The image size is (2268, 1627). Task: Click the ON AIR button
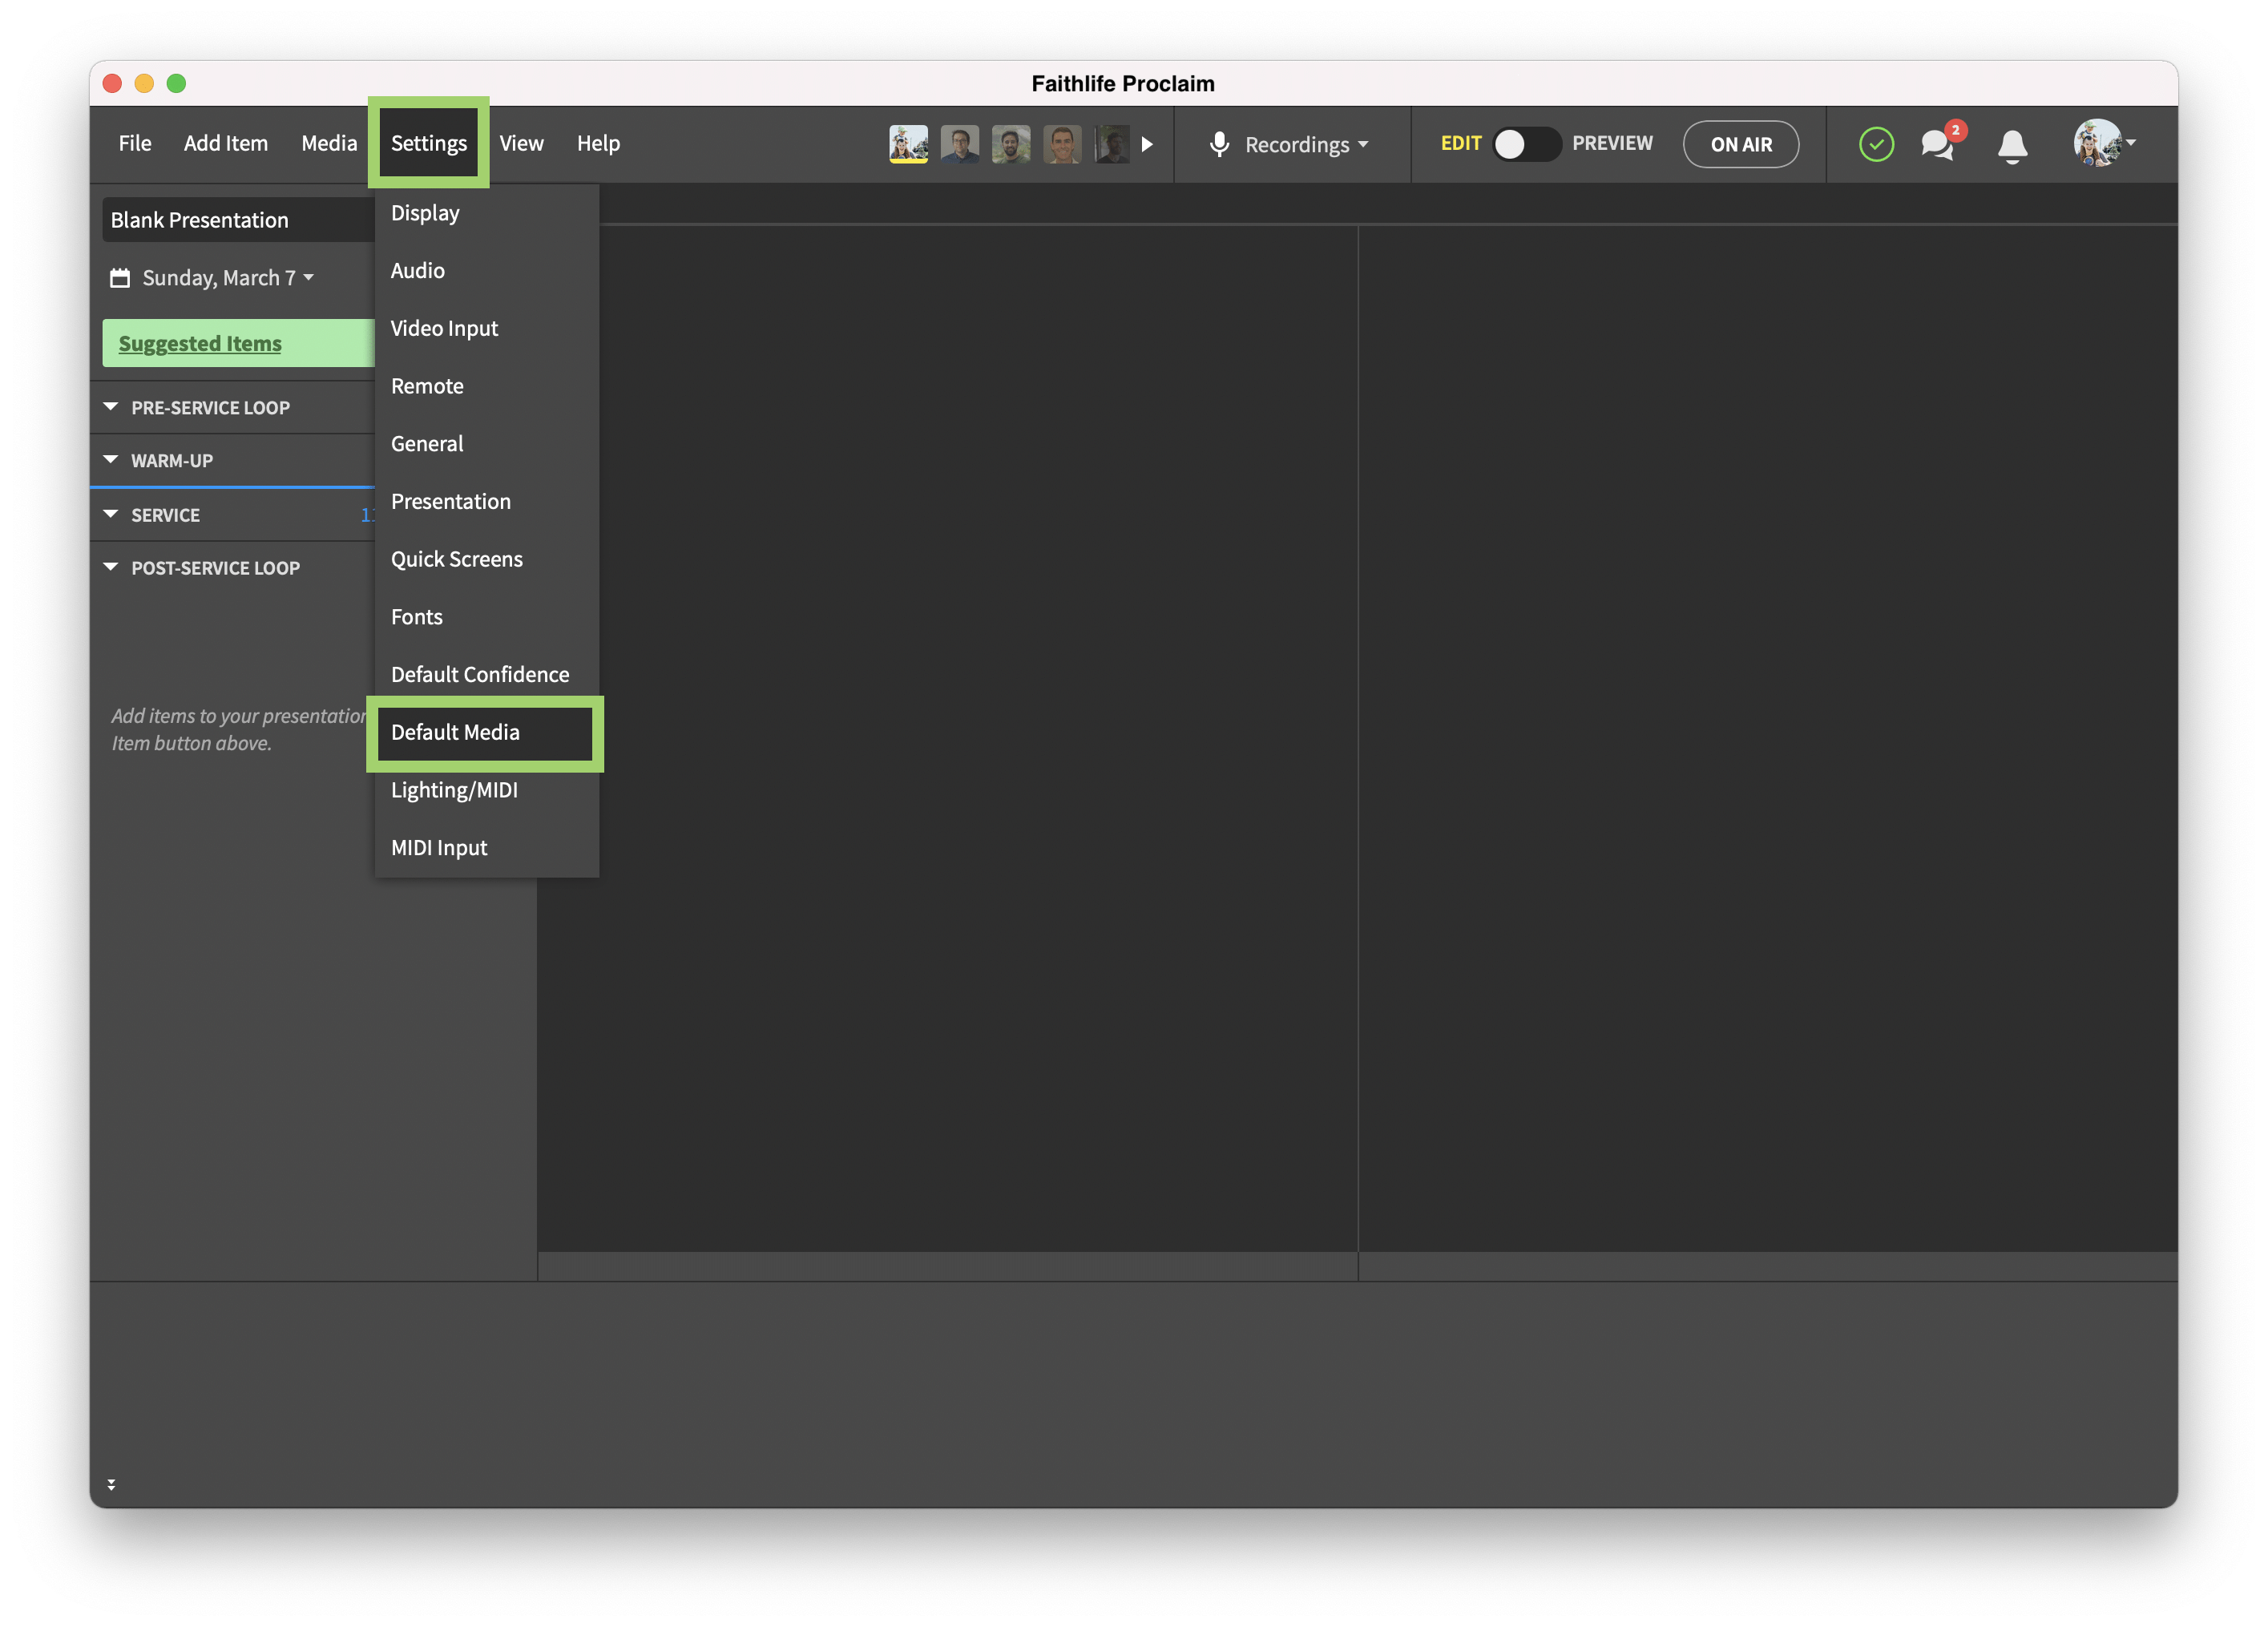click(x=1741, y=144)
